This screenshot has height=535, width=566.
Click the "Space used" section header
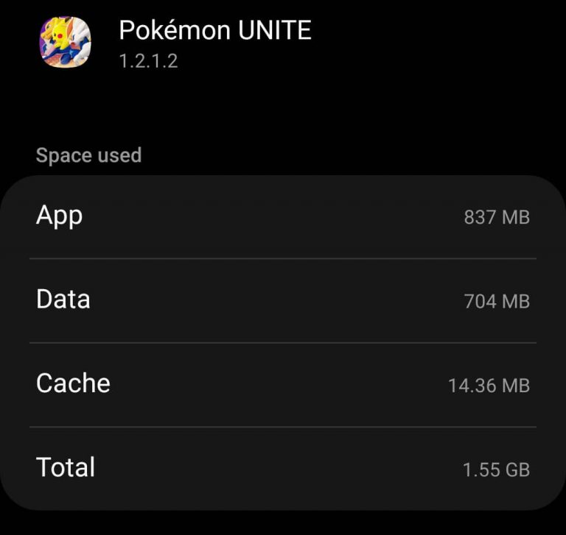(x=88, y=156)
